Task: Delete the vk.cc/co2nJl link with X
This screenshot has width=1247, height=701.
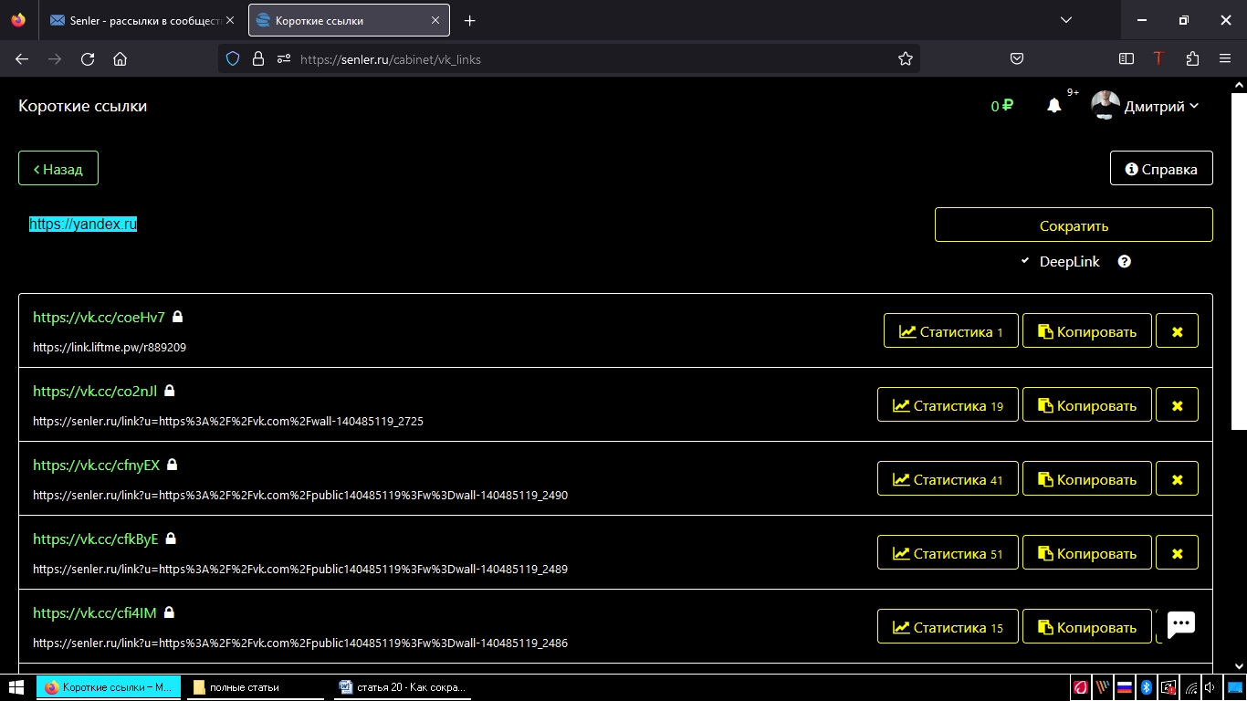Action: tap(1177, 405)
